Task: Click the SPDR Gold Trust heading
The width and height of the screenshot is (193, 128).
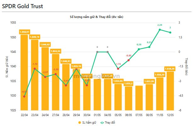Action: (23, 6)
